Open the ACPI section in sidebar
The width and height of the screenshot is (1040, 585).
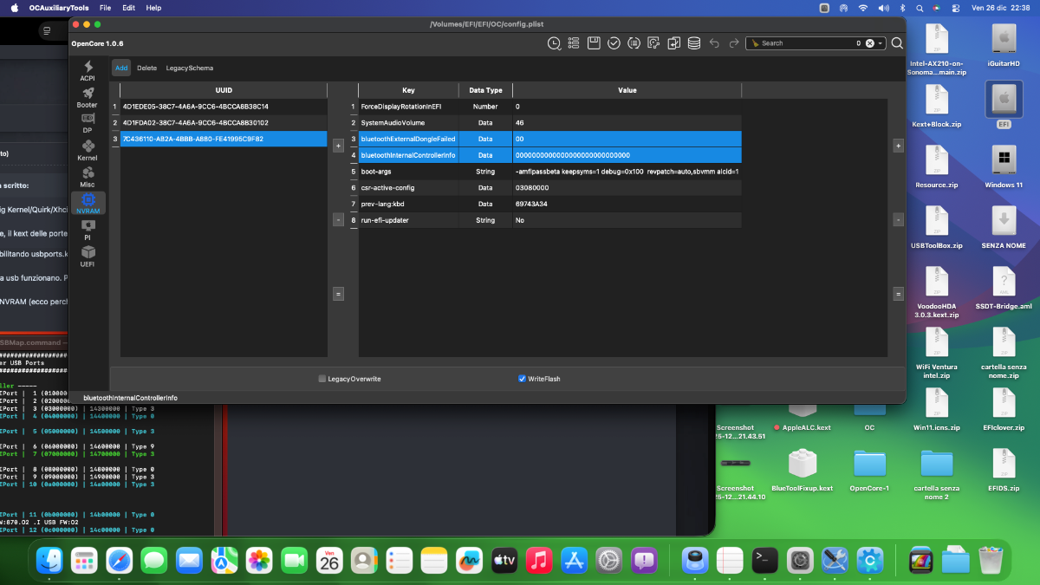pyautogui.click(x=88, y=70)
